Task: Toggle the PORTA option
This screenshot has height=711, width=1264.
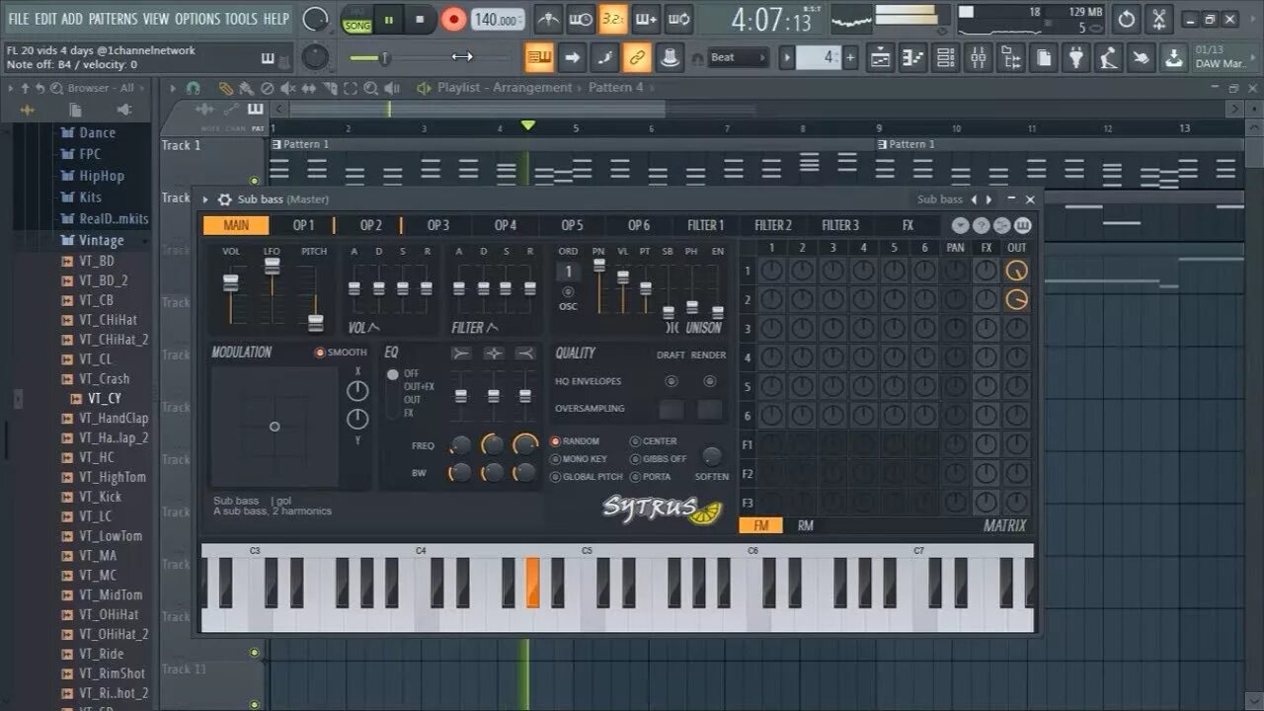Action: 651,477
